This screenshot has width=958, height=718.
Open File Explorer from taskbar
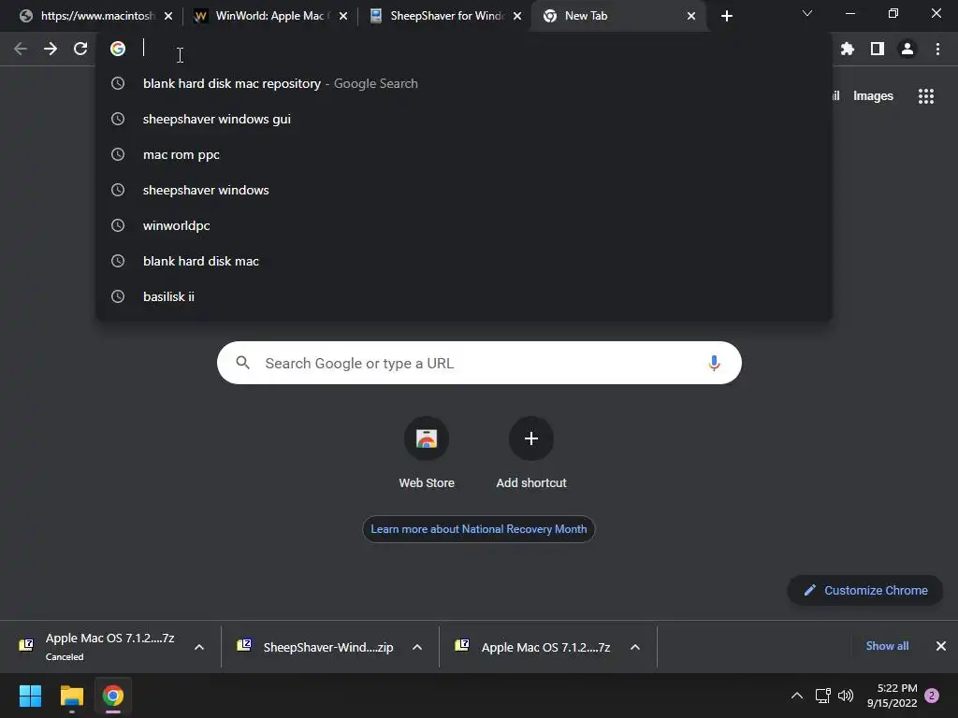coord(71,696)
